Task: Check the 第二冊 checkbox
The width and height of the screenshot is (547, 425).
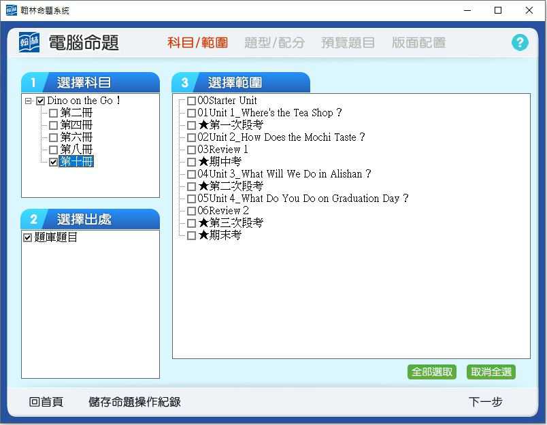Action: point(53,113)
